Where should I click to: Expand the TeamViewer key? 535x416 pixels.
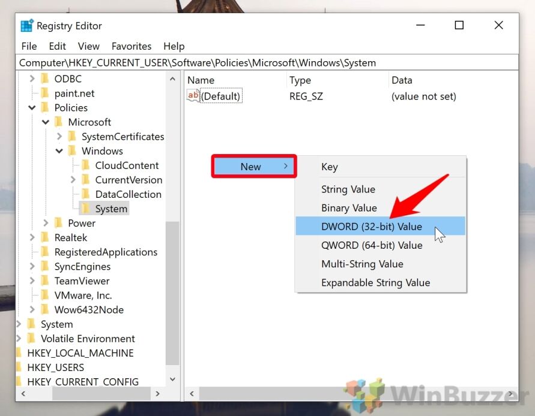point(32,281)
